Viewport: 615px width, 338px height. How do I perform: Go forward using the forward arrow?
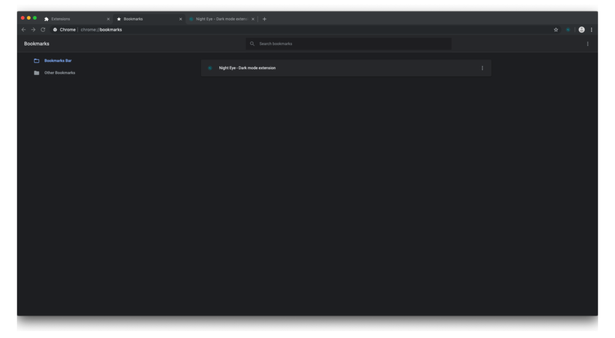click(x=34, y=30)
